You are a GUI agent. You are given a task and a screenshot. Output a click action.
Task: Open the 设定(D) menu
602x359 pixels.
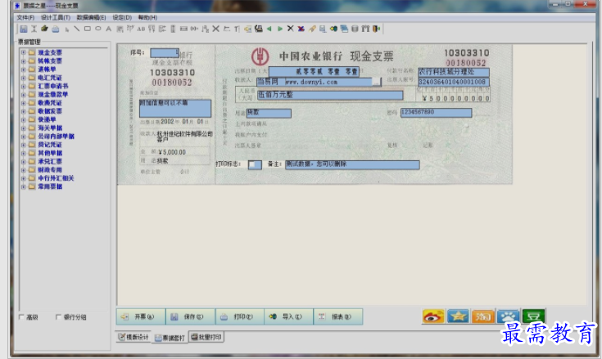point(122,18)
